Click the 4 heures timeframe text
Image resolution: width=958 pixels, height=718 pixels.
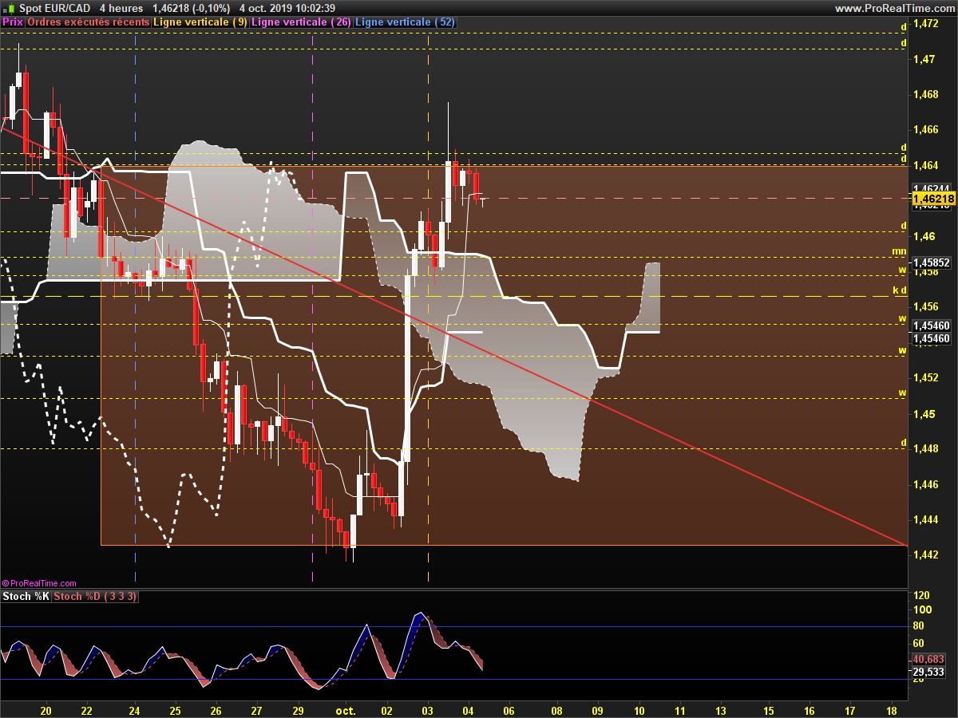[121, 8]
